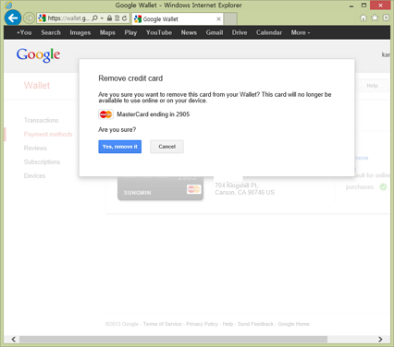
Task: Open Privacy Policy footer link
Action: [x=202, y=324]
